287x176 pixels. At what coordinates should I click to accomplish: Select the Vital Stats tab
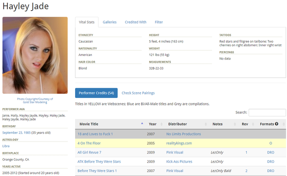pyautogui.click(x=87, y=22)
